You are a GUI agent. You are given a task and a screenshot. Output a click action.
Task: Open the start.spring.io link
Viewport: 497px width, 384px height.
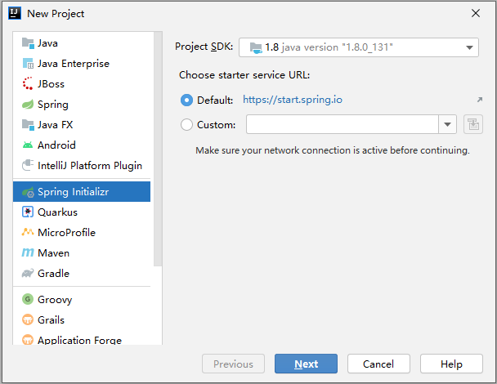tap(293, 100)
